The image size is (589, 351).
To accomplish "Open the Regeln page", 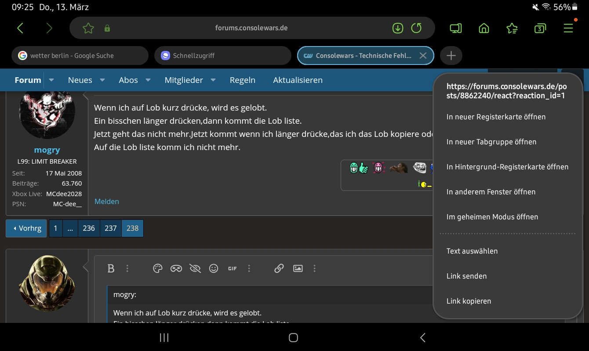I will (243, 80).
